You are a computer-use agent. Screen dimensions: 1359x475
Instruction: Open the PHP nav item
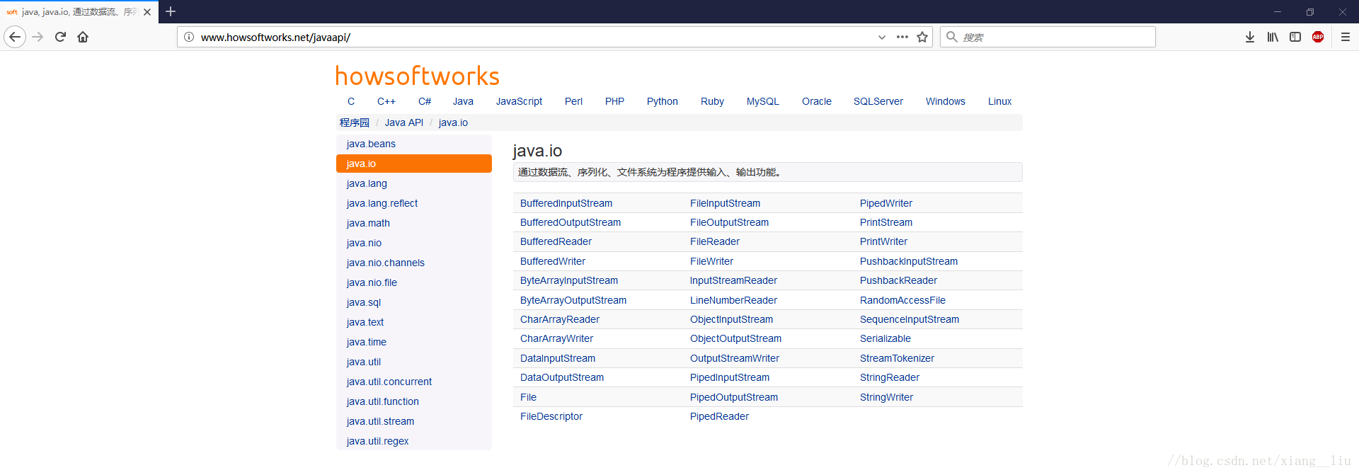(614, 101)
